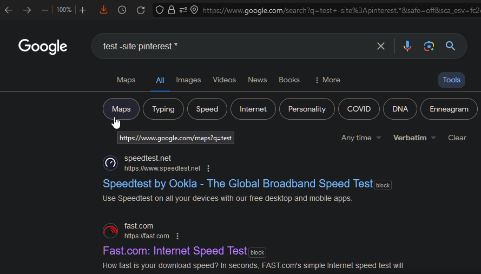Switch to the Videos tab
This screenshot has height=274, width=481.
coord(224,80)
